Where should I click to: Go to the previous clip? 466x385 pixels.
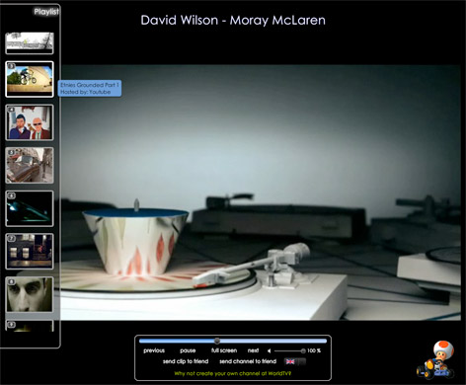pos(154,350)
